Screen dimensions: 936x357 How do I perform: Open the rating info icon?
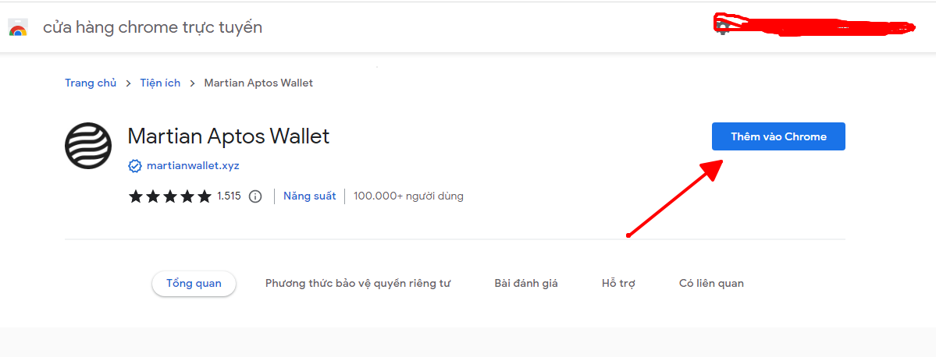[255, 196]
